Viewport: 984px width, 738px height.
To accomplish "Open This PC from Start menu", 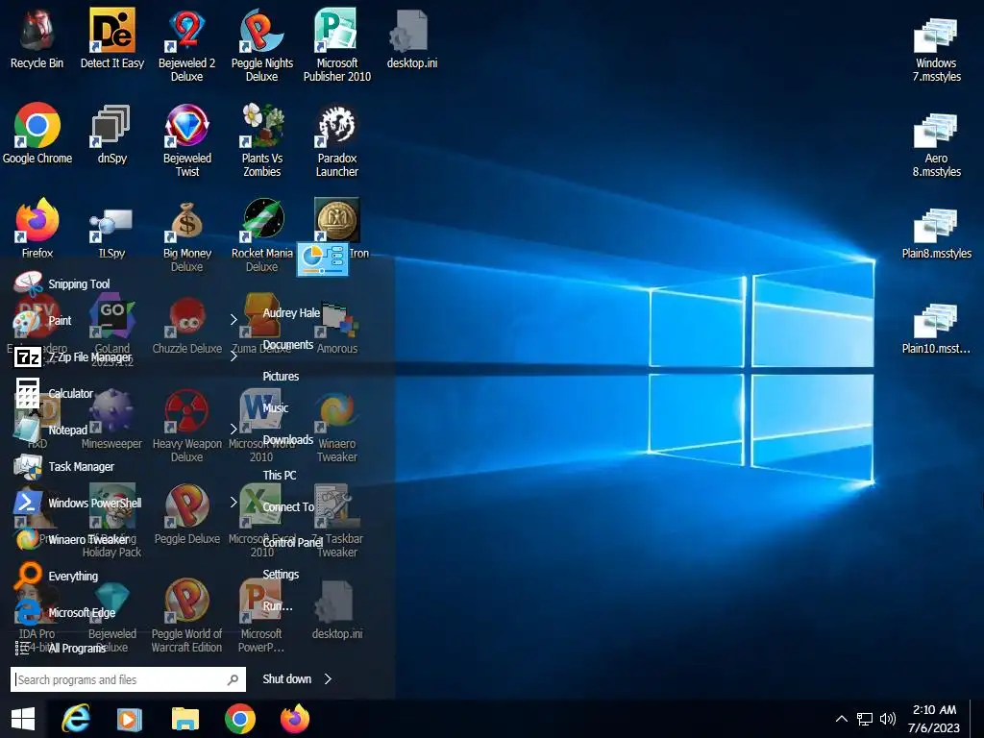I will [x=280, y=475].
